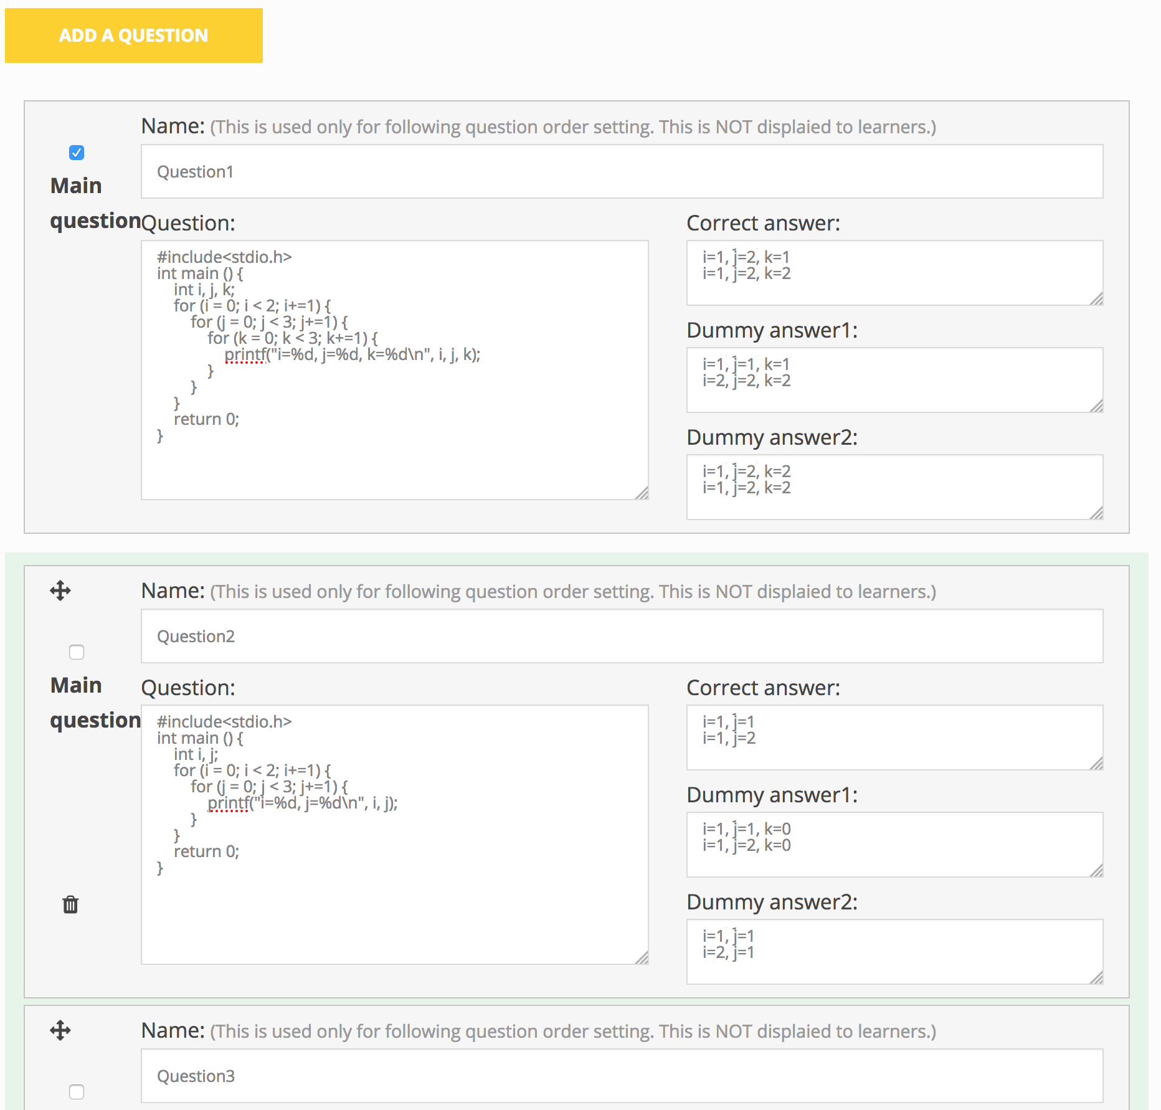Focus the Question2 name input field

(x=622, y=637)
